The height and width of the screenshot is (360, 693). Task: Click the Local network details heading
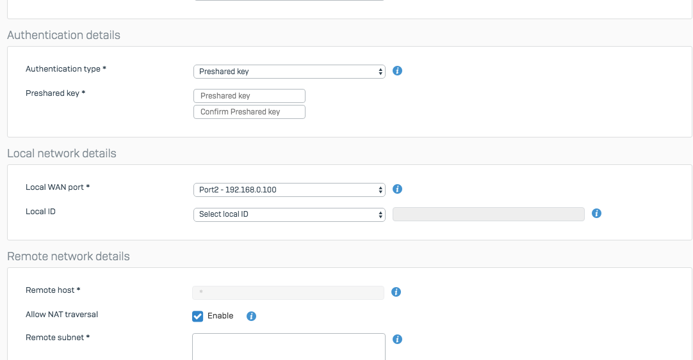[61, 153]
